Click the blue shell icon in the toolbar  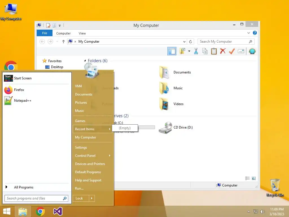(252, 51)
